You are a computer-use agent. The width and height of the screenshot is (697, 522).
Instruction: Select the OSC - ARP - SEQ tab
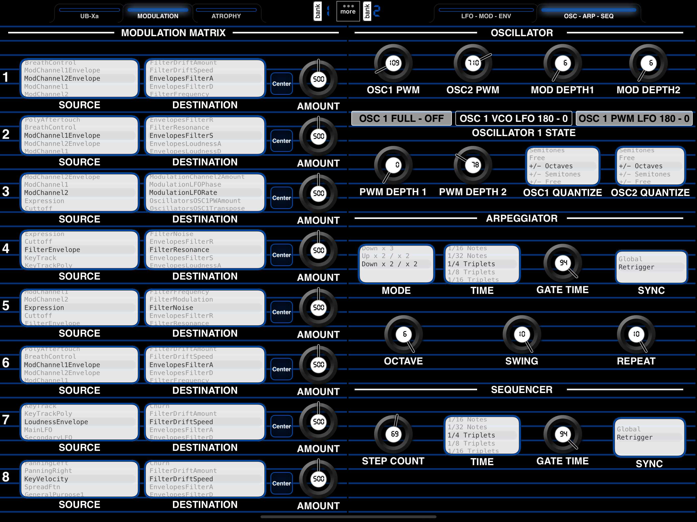coord(589,13)
